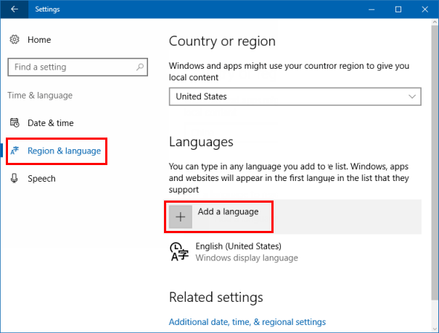Click the Region & language icon
Image resolution: width=439 pixels, height=333 pixels.
[x=15, y=151]
